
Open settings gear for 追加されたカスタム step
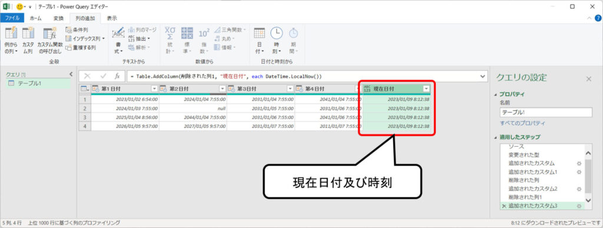pyautogui.click(x=579, y=163)
